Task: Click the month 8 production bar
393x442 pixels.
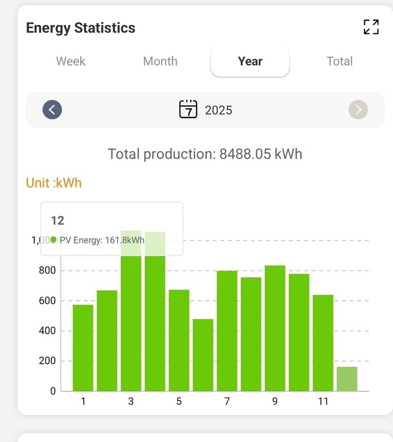Action: tap(251, 334)
